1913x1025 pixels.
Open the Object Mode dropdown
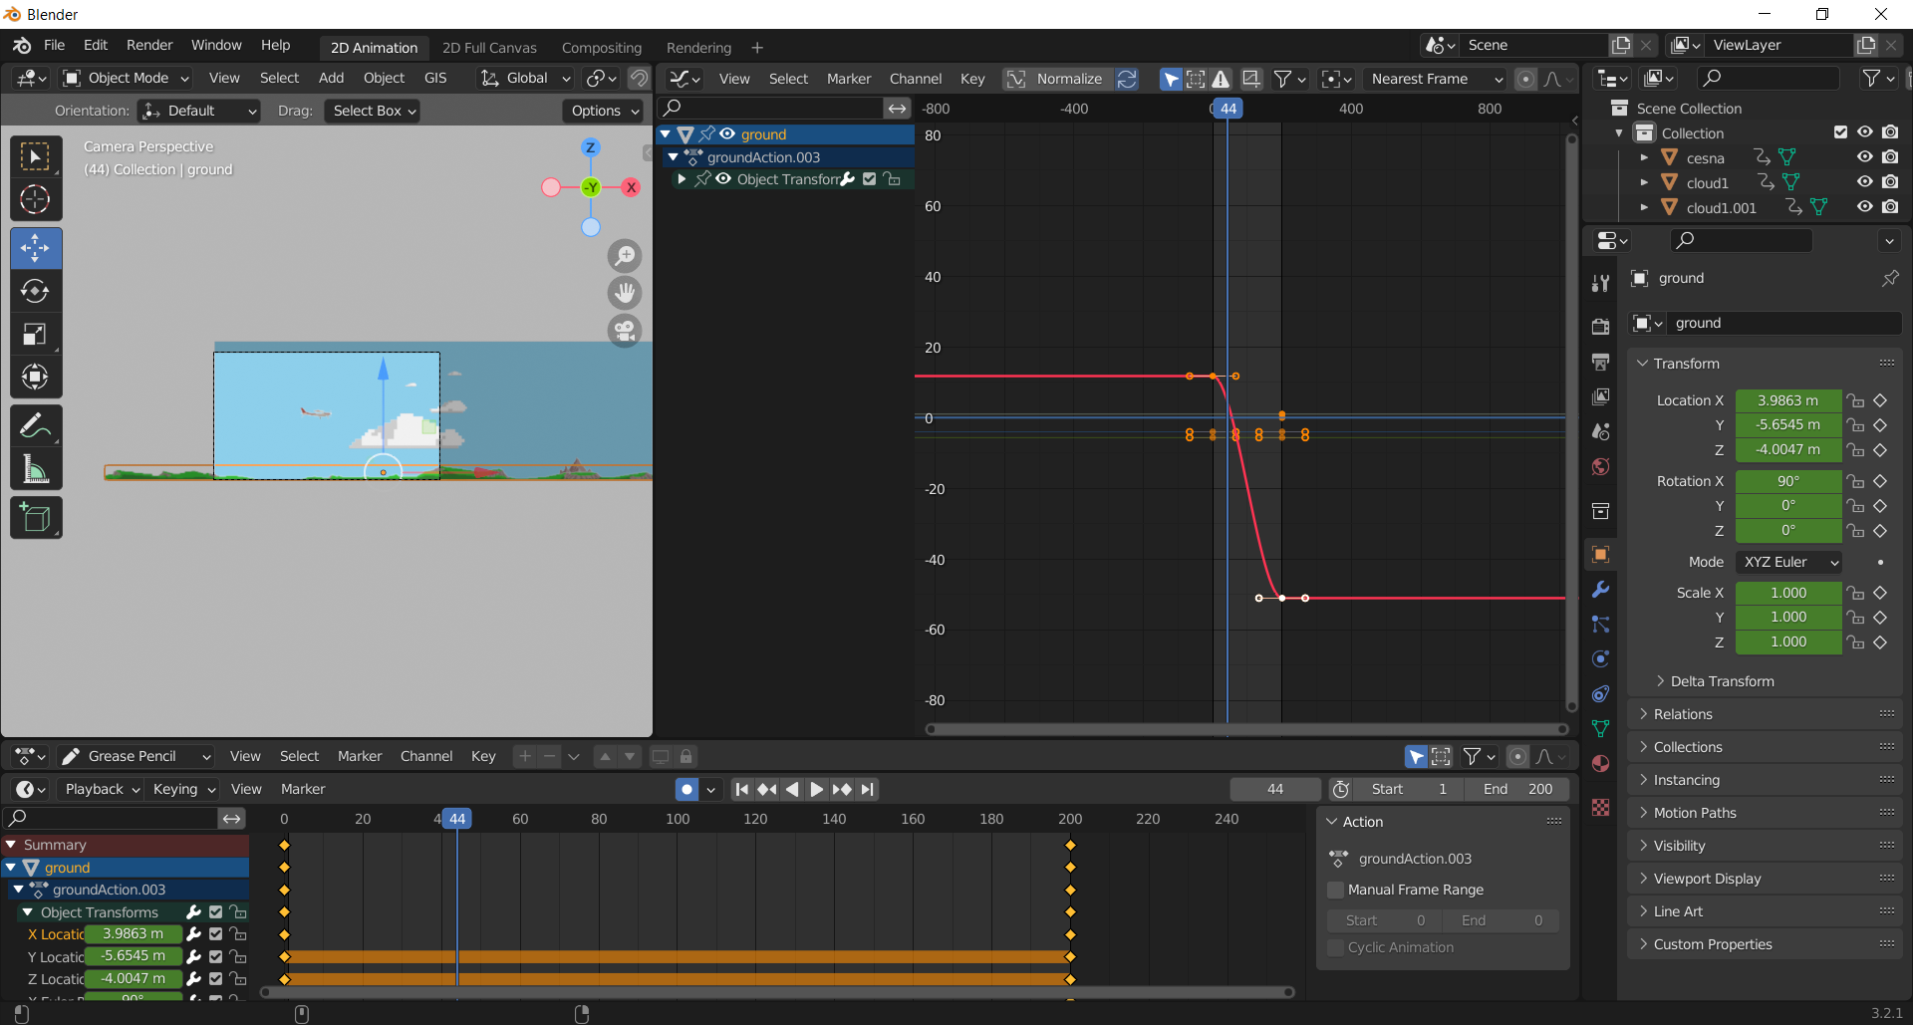click(127, 78)
